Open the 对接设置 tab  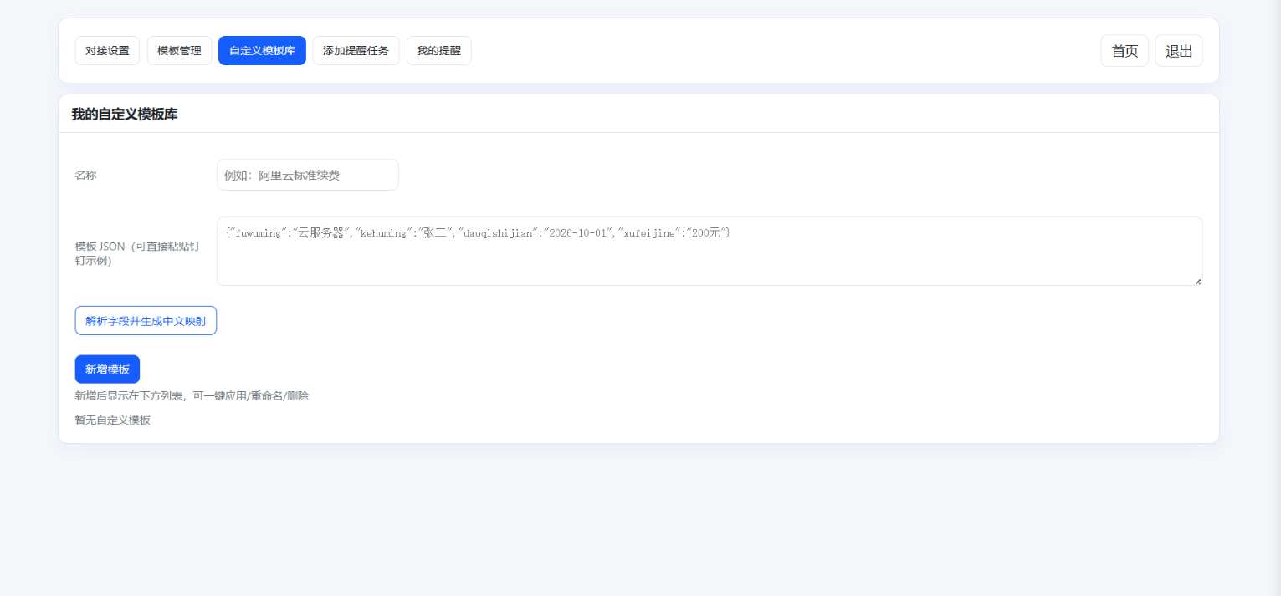point(107,51)
